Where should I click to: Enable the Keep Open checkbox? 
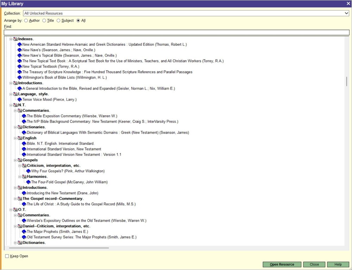7,256
